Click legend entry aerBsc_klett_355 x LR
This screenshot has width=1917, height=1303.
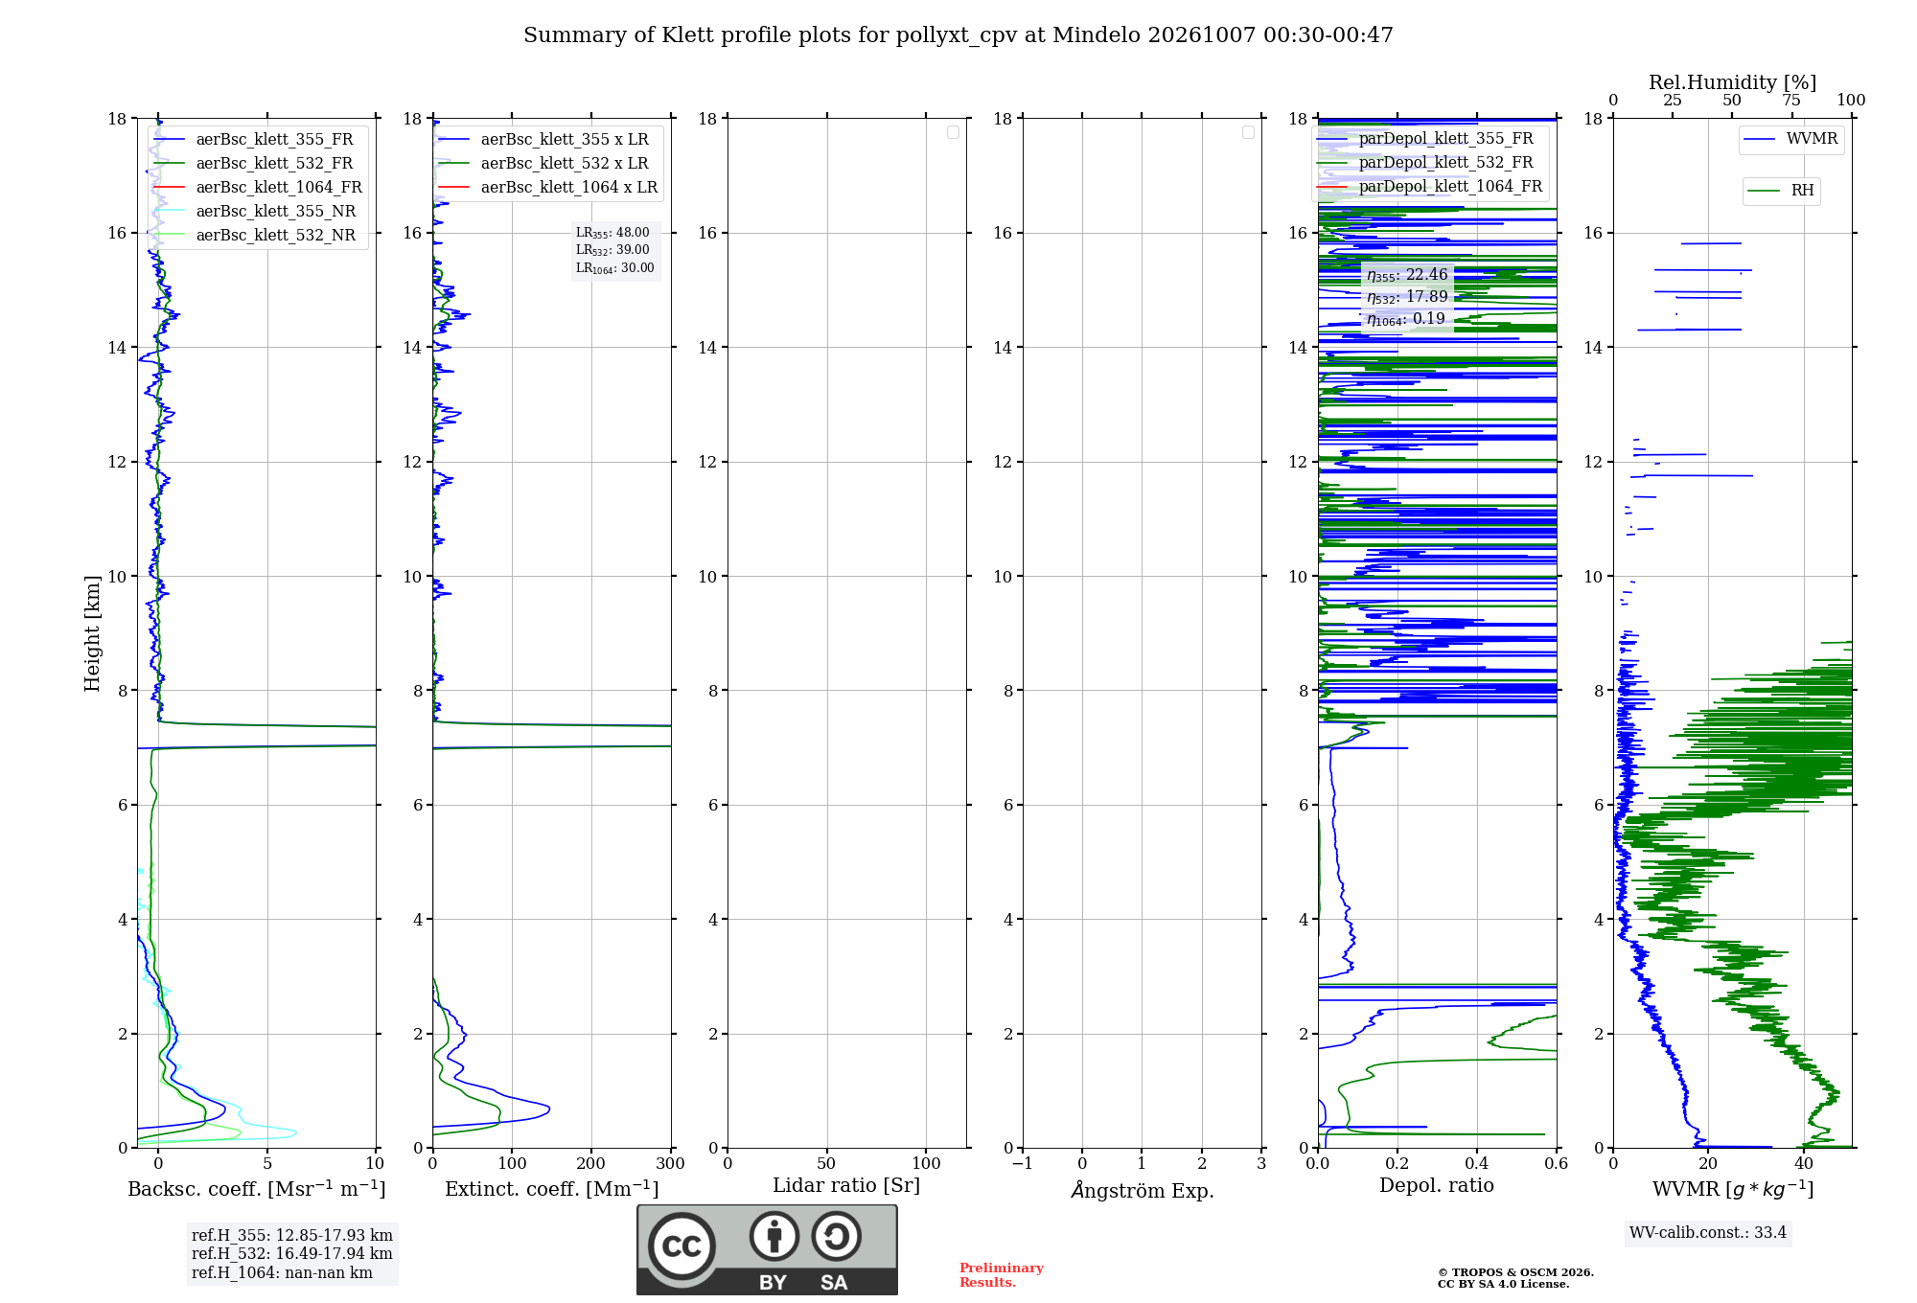(544, 140)
